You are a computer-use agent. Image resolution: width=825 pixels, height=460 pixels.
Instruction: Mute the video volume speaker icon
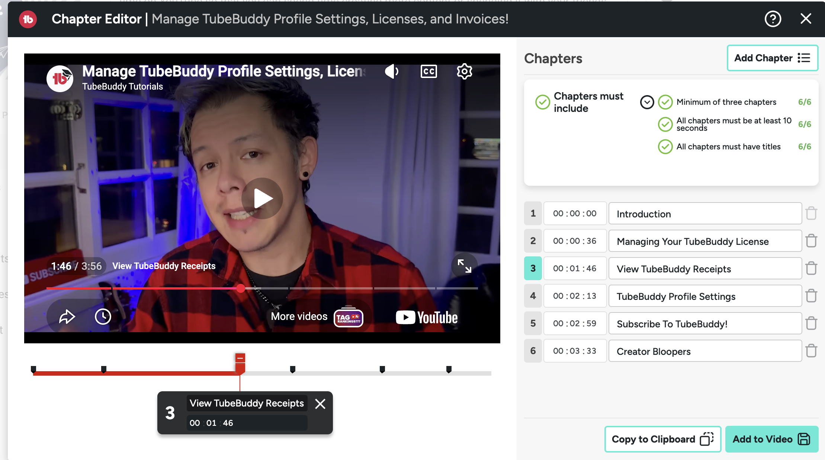pyautogui.click(x=392, y=71)
